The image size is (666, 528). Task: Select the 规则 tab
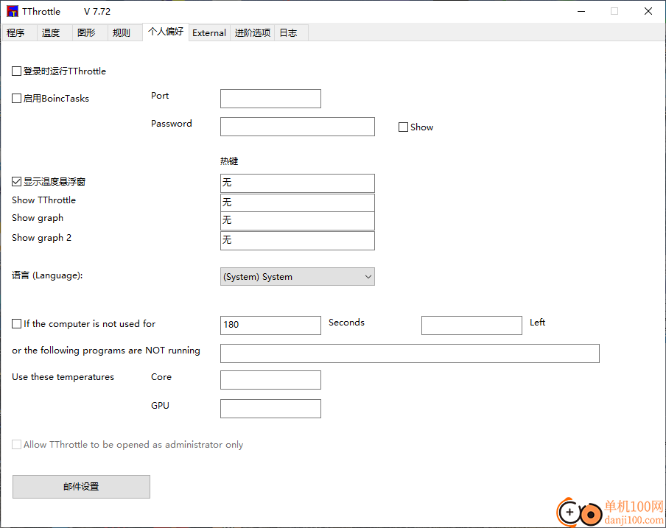[125, 32]
